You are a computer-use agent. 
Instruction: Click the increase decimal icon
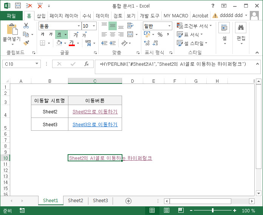[x=147, y=43]
